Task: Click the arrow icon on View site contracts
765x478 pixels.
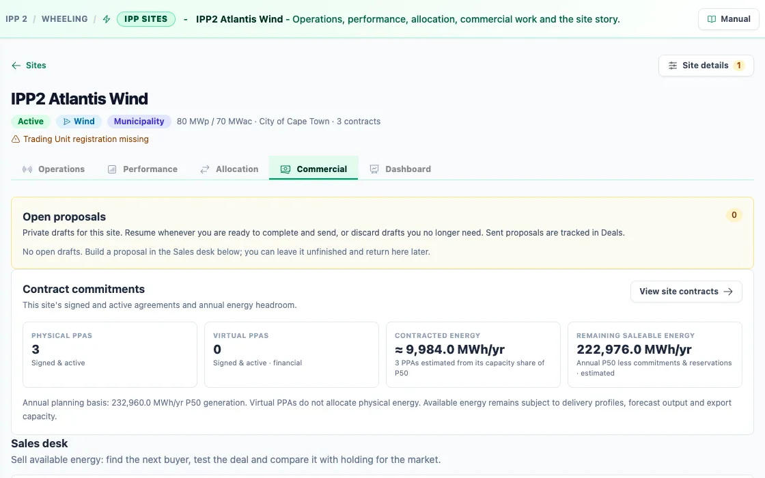Action: tap(728, 291)
